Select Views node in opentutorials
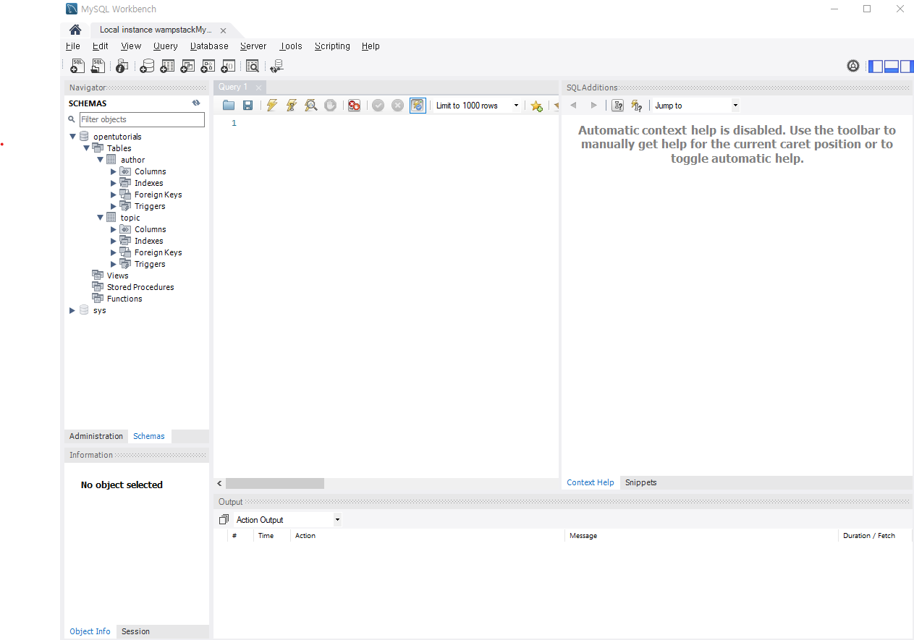The width and height of the screenshot is (914, 640). coord(117,276)
